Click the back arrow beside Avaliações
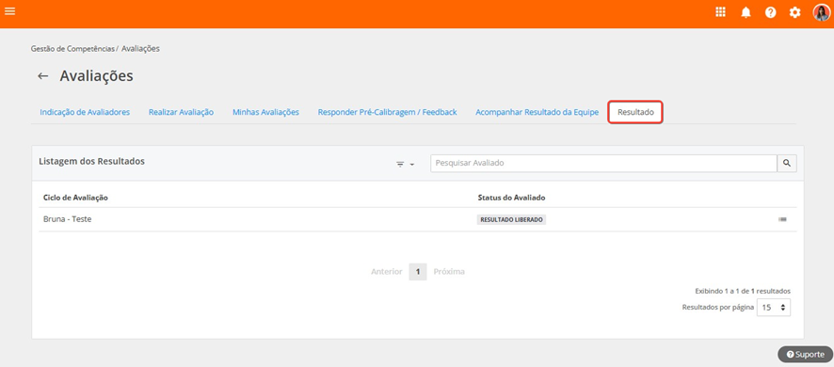834x367 pixels. click(43, 76)
